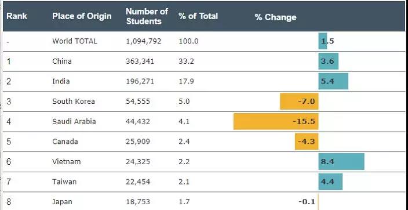Viewport: 408px width, 210px height.
Task: Select the World TOTAL row label
Action: pos(75,41)
